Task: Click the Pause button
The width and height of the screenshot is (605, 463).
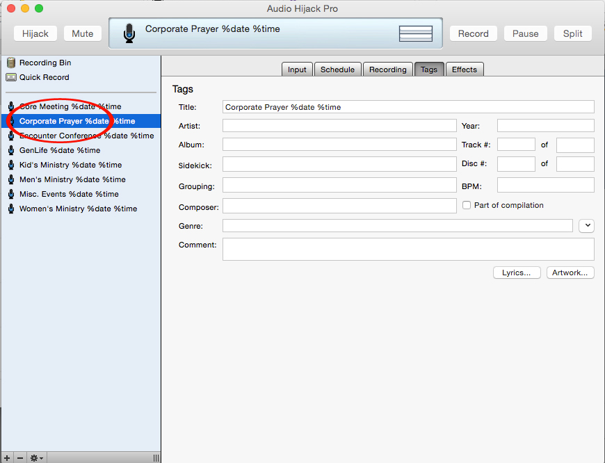Action: click(x=526, y=33)
